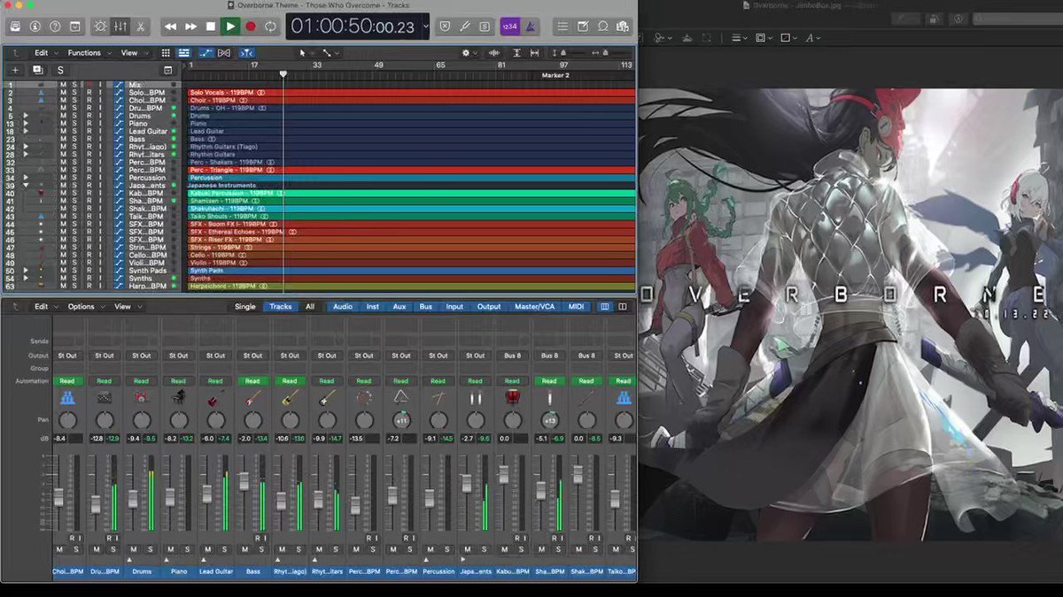Open the Editors scissors icon

pyautogui.click(x=141, y=27)
